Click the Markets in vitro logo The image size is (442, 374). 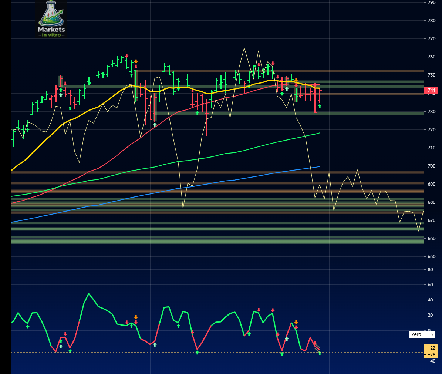[51, 19]
